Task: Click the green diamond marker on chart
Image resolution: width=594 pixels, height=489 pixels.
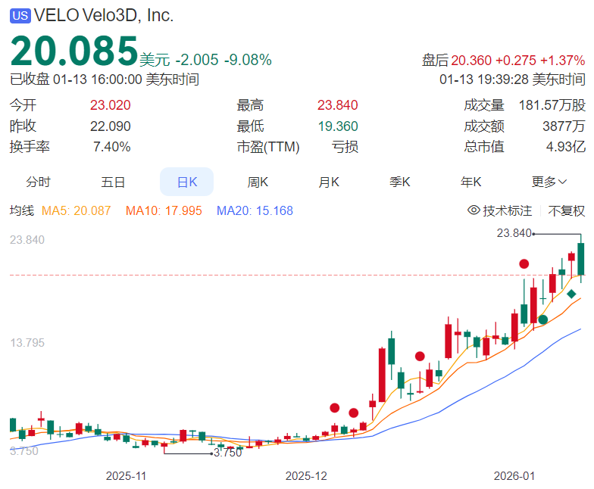Action: point(571,294)
